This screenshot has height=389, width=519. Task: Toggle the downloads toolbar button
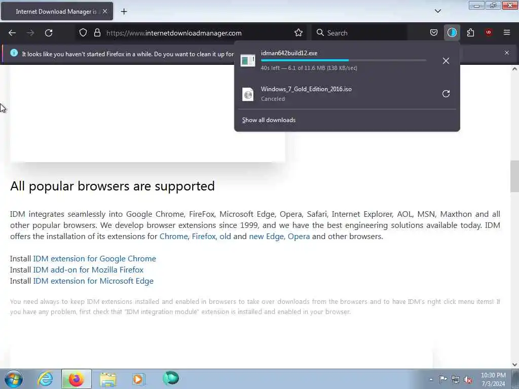(452, 32)
